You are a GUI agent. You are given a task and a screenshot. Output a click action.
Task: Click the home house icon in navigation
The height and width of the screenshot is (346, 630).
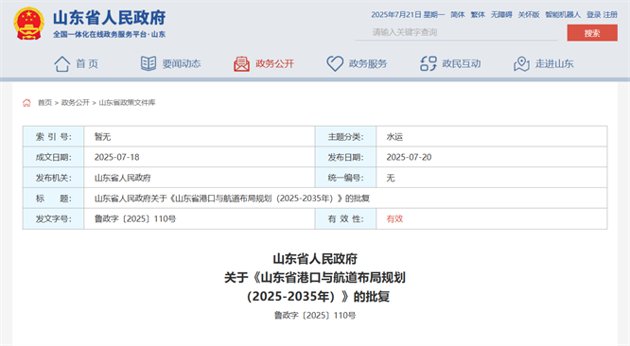click(62, 64)
